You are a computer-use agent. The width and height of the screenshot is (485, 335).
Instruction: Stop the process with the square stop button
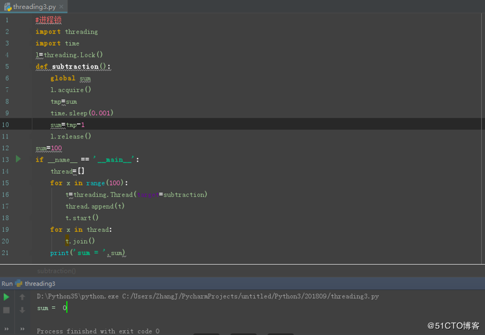coord(6,310)
